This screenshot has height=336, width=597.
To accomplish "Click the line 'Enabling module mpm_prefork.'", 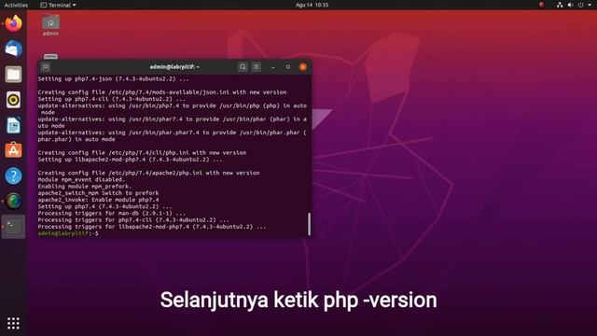I will [x=85, y=187].
